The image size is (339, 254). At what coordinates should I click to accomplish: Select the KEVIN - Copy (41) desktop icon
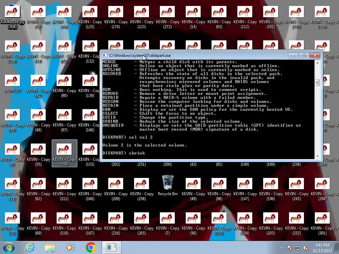[38, 86]
